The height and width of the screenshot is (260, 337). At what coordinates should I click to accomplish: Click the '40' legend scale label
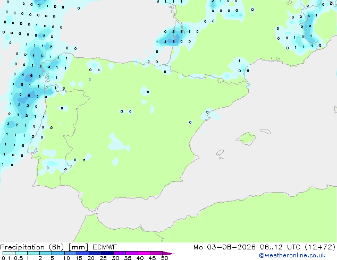point(140,258)
